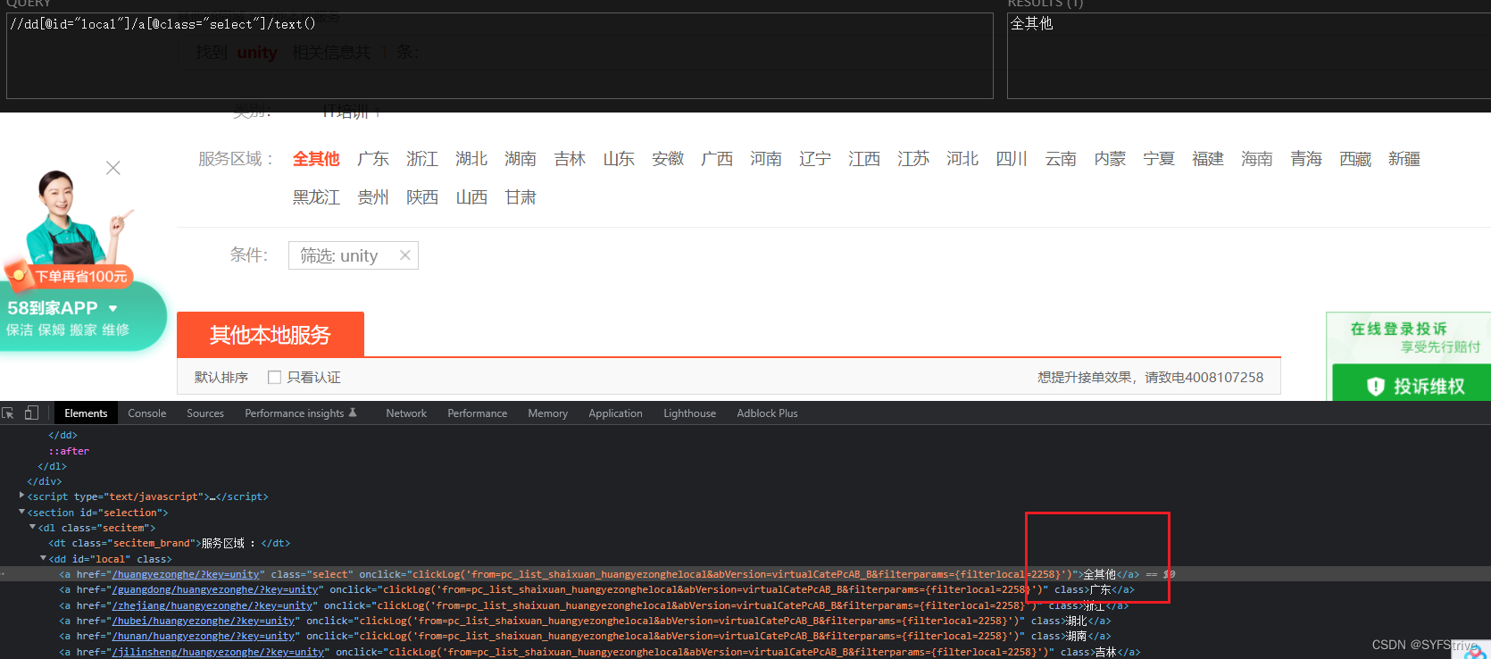1491x659 pixels.
Task: Select the 浙江 region link
Action: point(422,159)
